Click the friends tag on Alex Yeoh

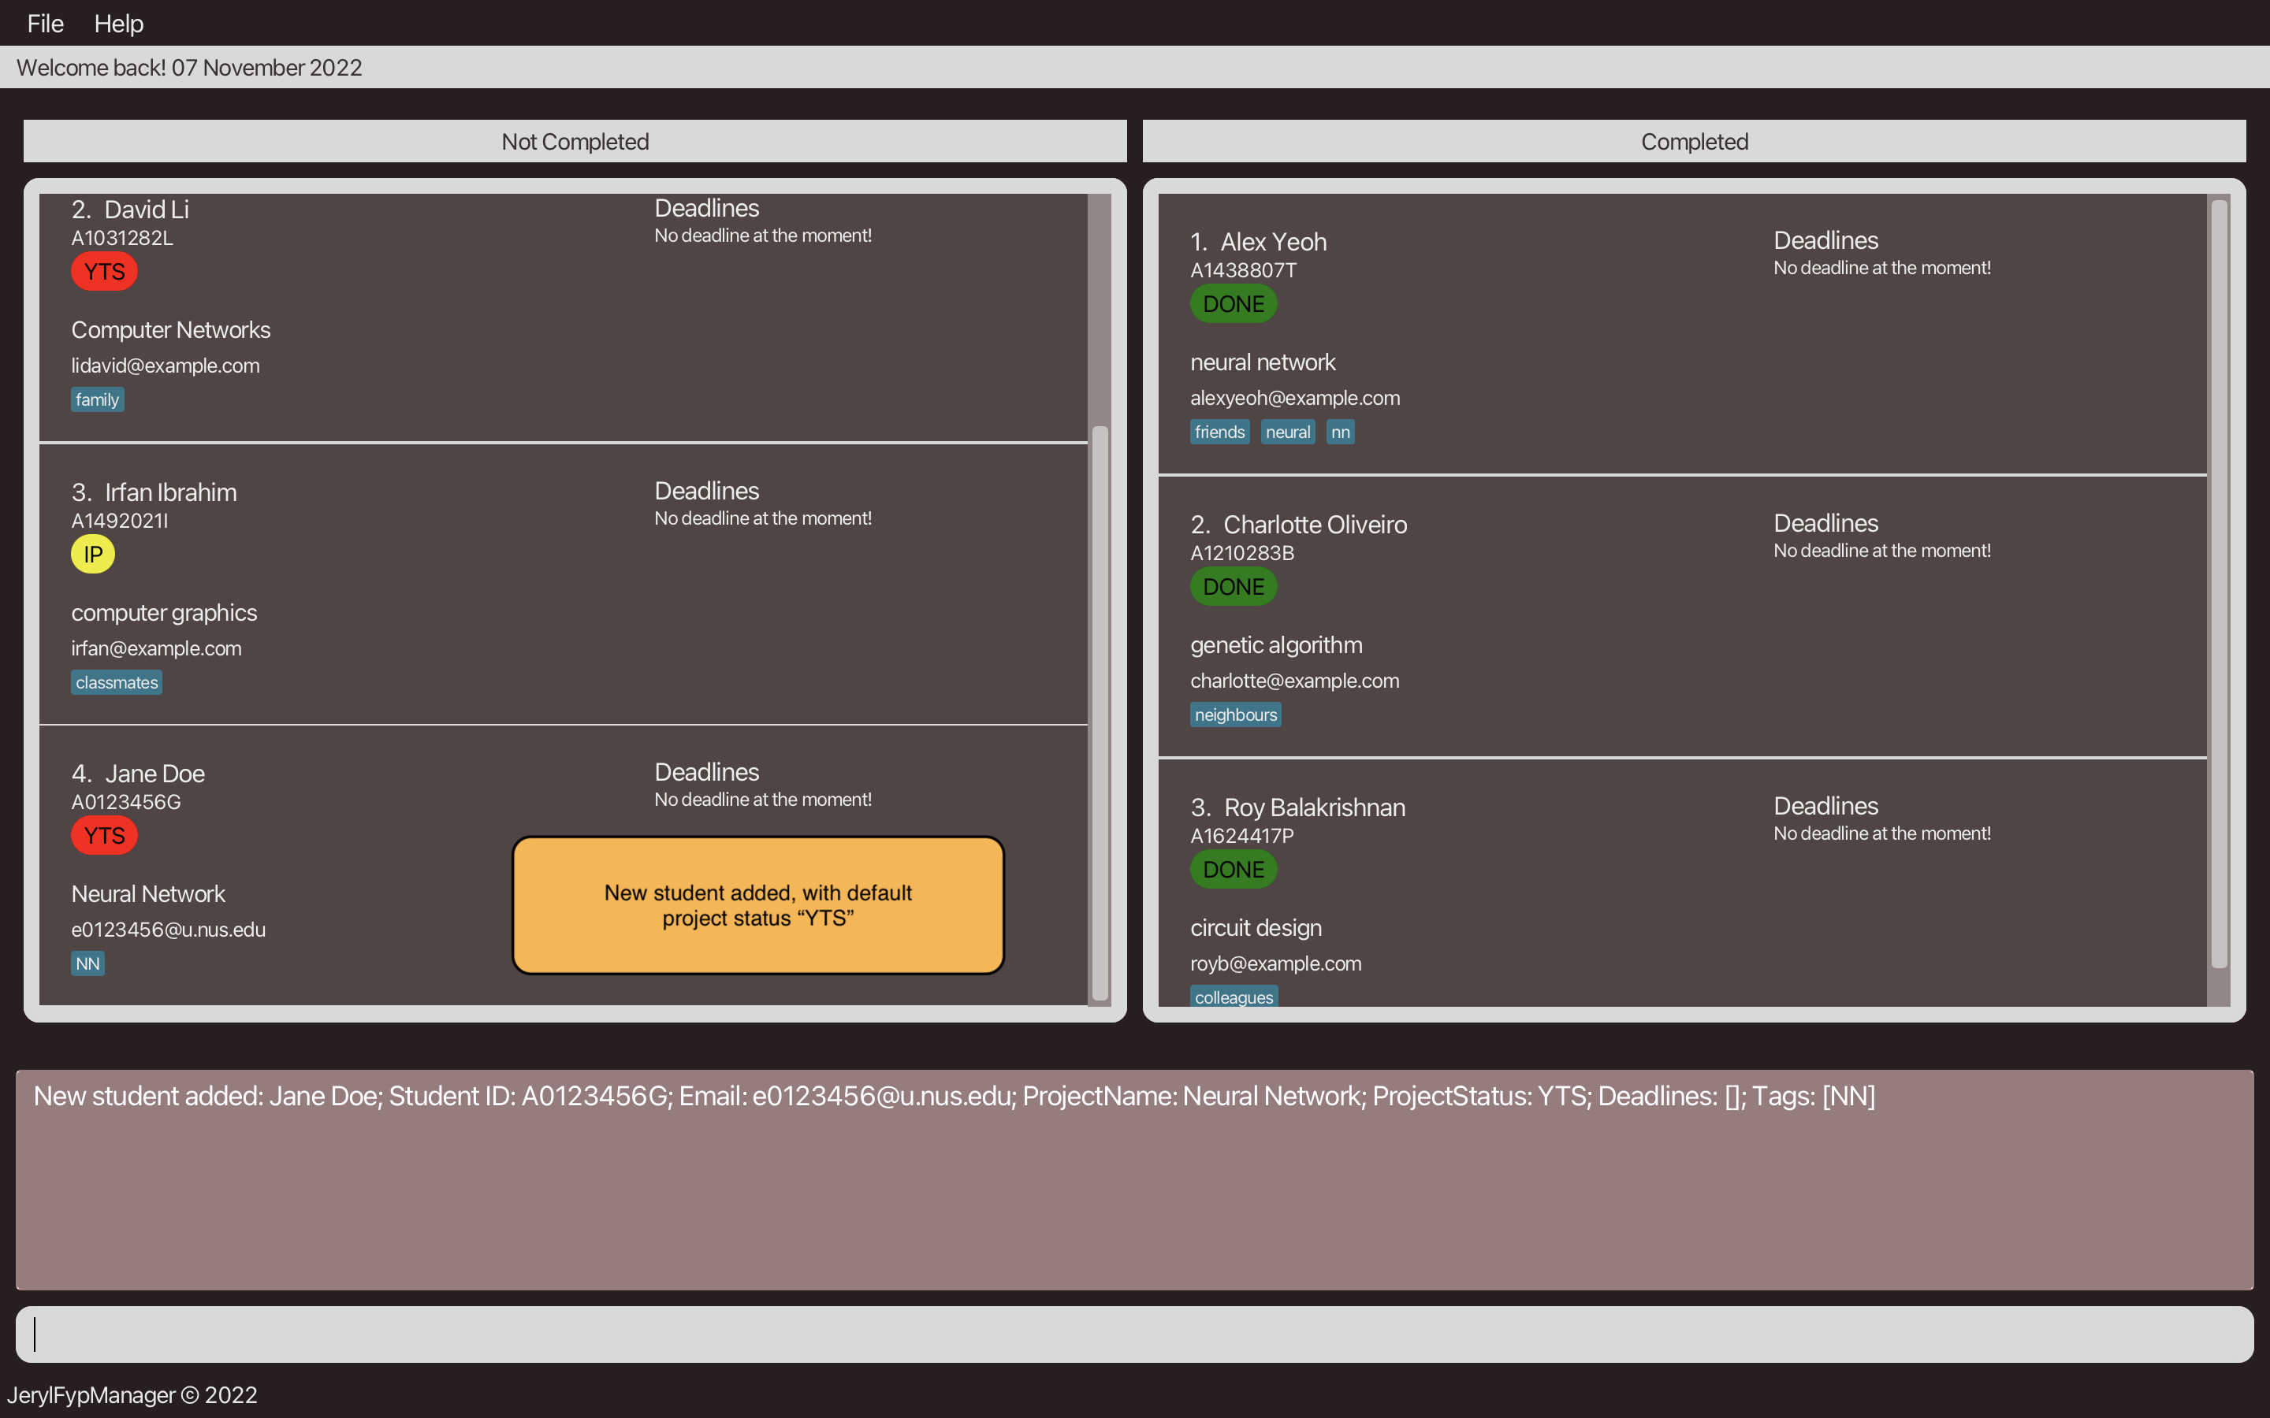coord(1219,432)
